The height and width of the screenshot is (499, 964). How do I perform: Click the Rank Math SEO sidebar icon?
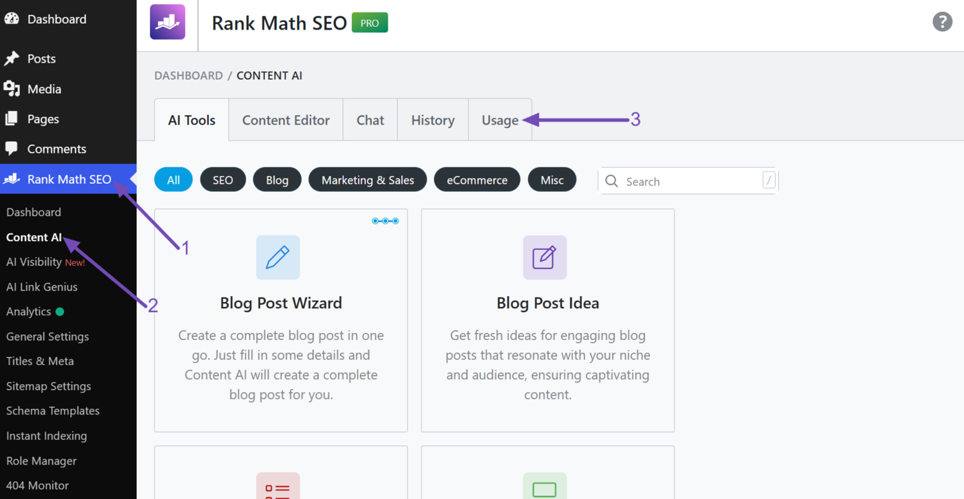point(12,179)
